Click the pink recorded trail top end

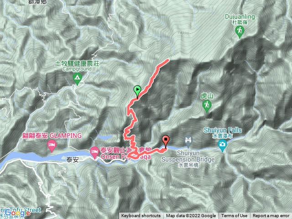(x=167, y=60)
